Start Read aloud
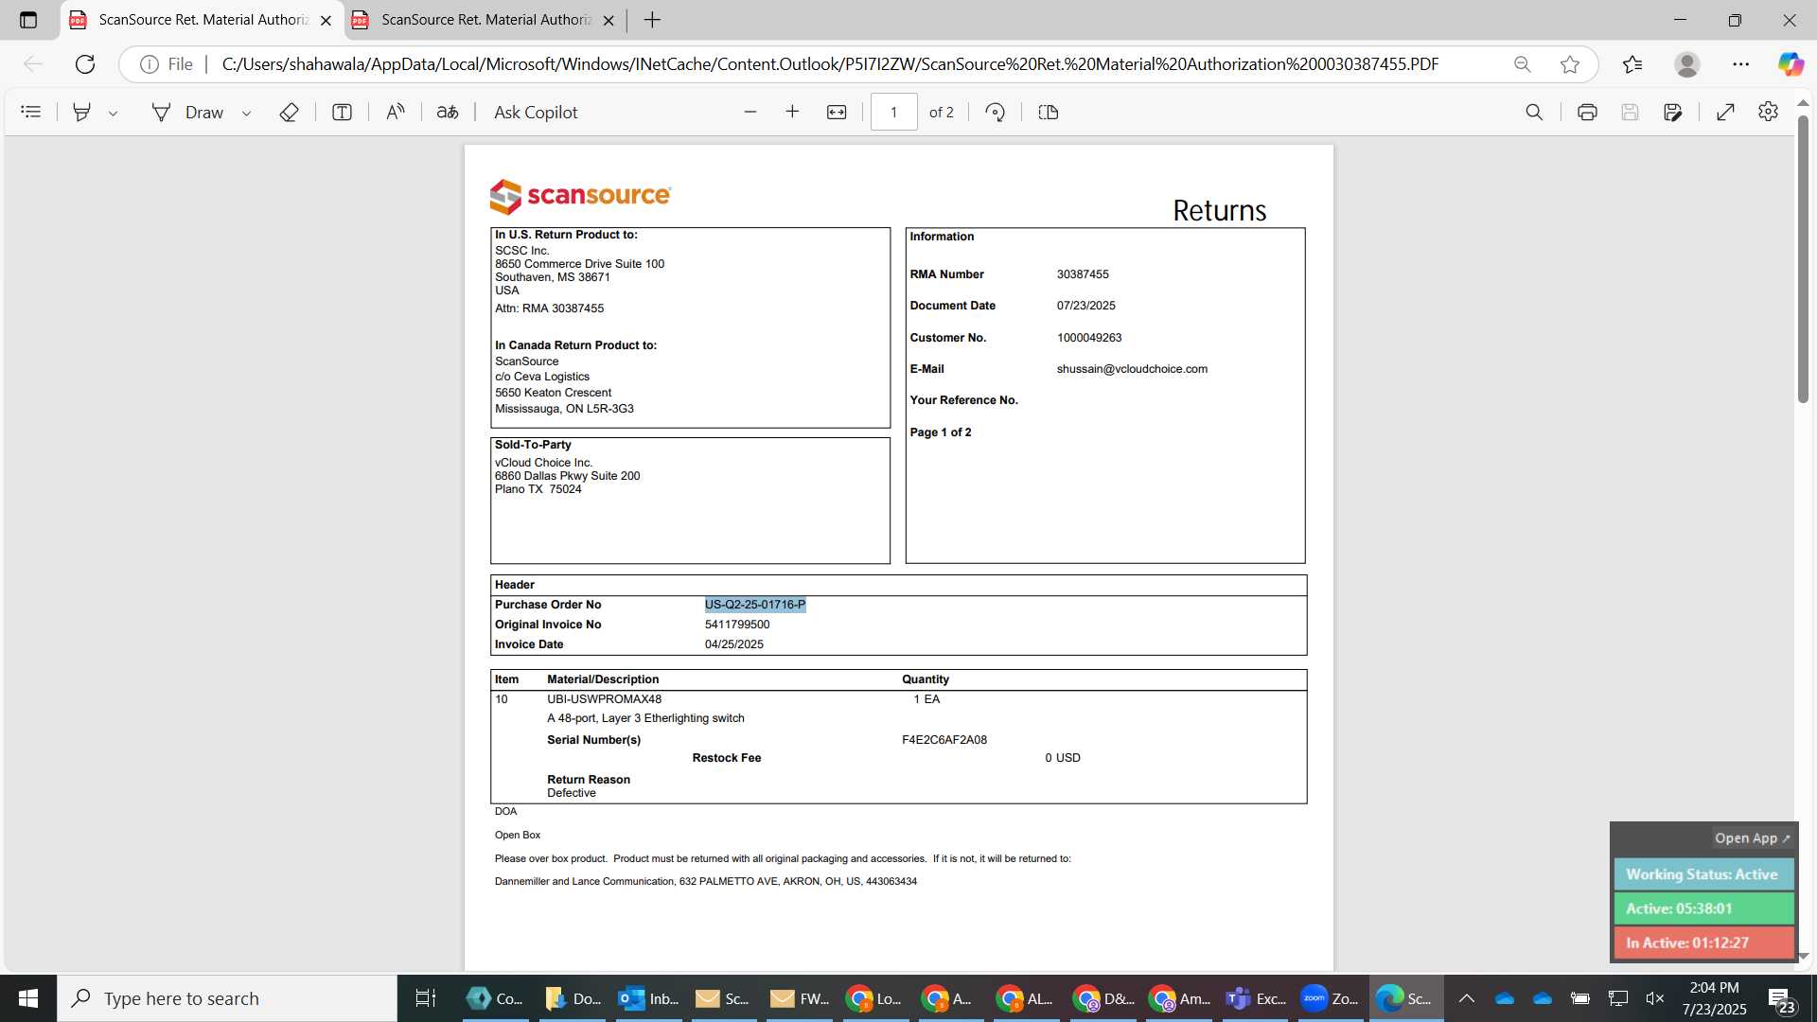Viewport: 1817px width, 1022px height. coord(396,112)
